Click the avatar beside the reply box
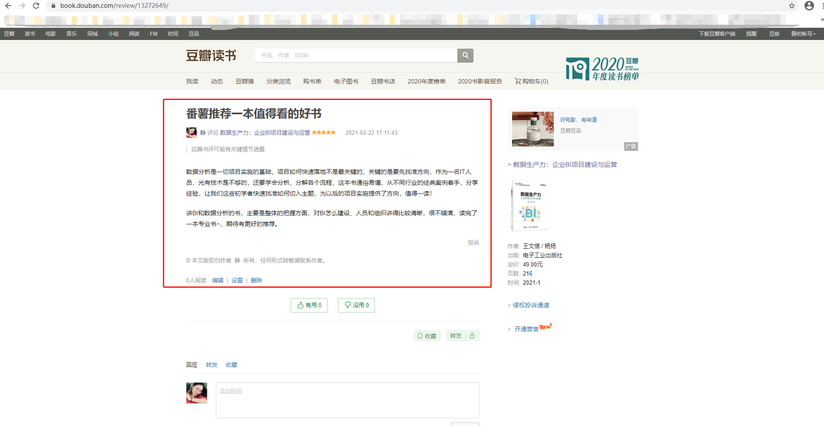Screen dimensions: 824x426 point(197,393)
